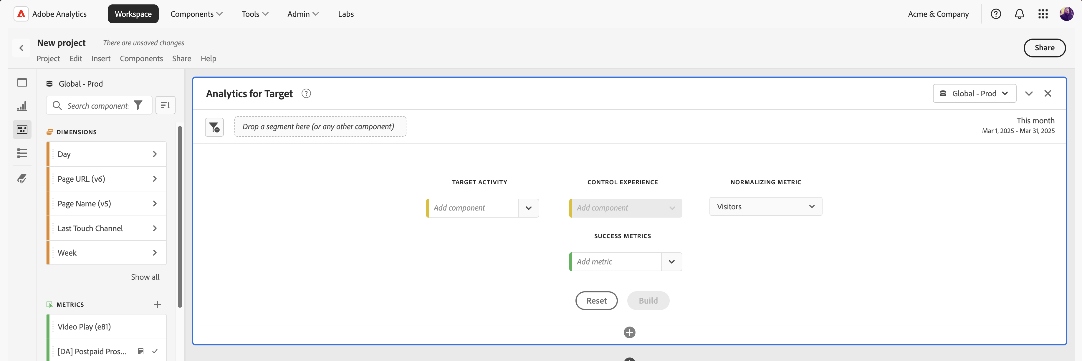Open the Components menu in project toolbar
The image size is (1082, 361).
(142, 58)
